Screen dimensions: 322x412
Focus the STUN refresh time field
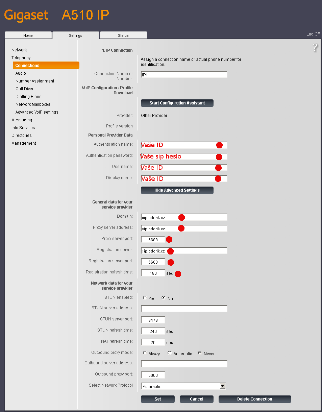click(x=153, y=331)
